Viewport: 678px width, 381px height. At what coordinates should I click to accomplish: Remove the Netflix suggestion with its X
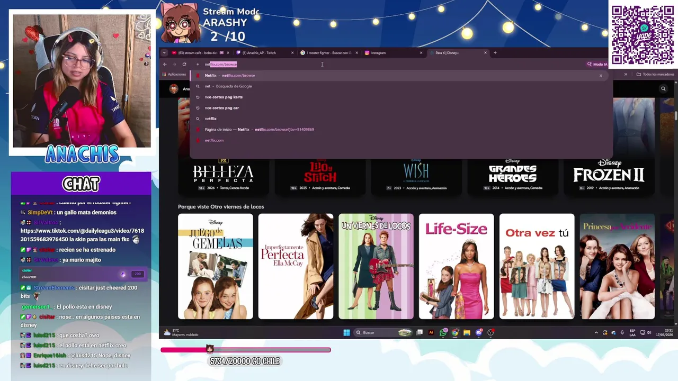(601, 76)
